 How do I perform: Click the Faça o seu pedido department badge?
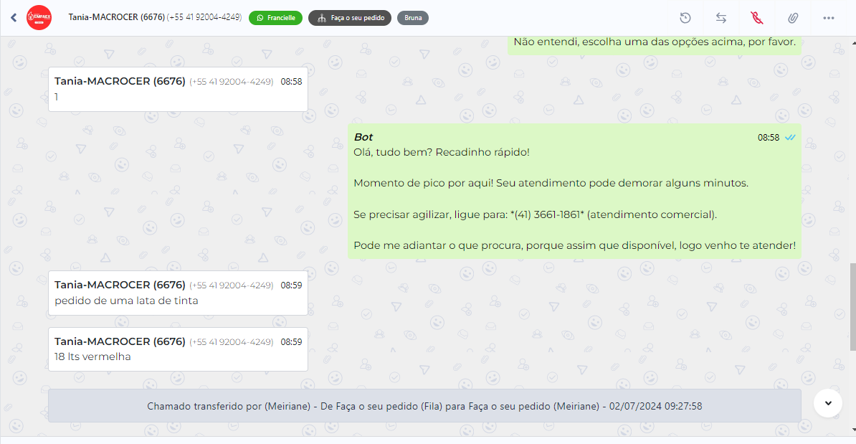350,18
